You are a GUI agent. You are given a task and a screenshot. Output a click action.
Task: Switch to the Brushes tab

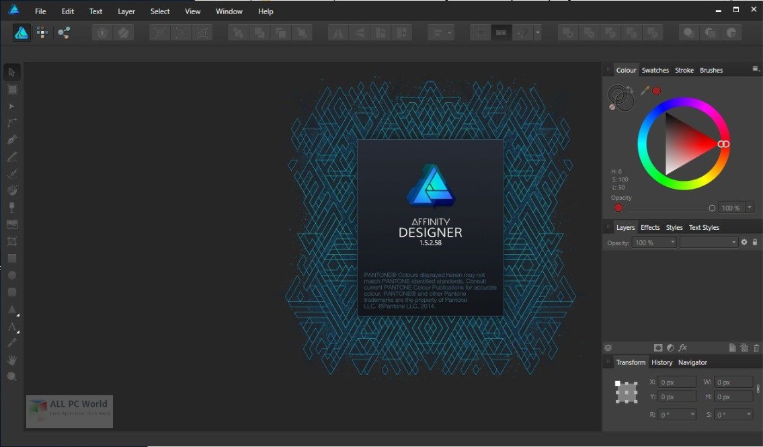tap(711, 70)
